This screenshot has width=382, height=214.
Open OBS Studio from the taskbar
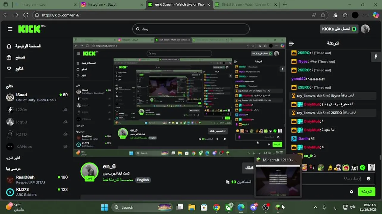[266, 207]
